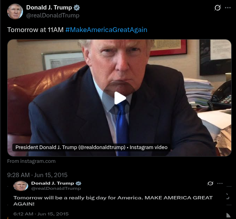Click the lower tweet's small profile avatar
The height and width of the screenshot is (219, 236).
point(21,186)
